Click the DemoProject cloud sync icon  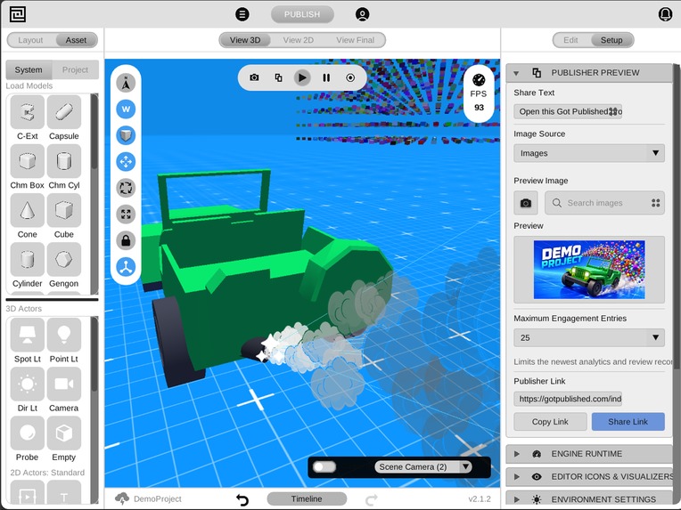(122, 498)
